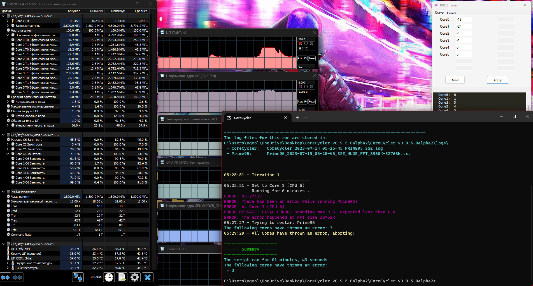533x286 pixels.
Task: Collapse the Тайминги памяти section
Action: [x=3, y=192]
